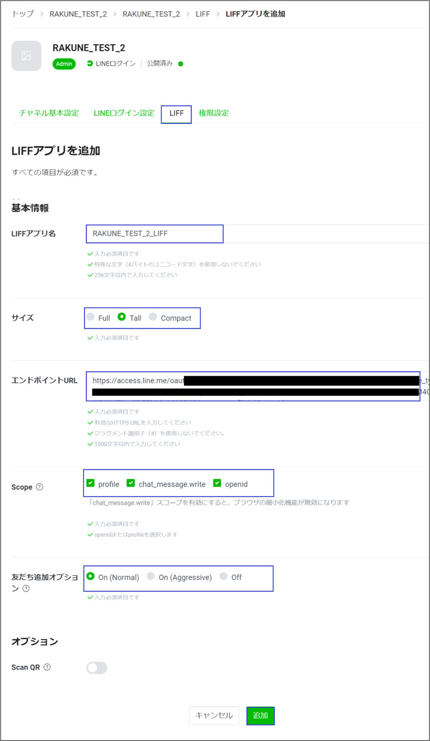Screen dimensions: 430x741
Task: Click the LIFFアプリを追加 heading
Action: pyautogui.click(x=56, y=151)
